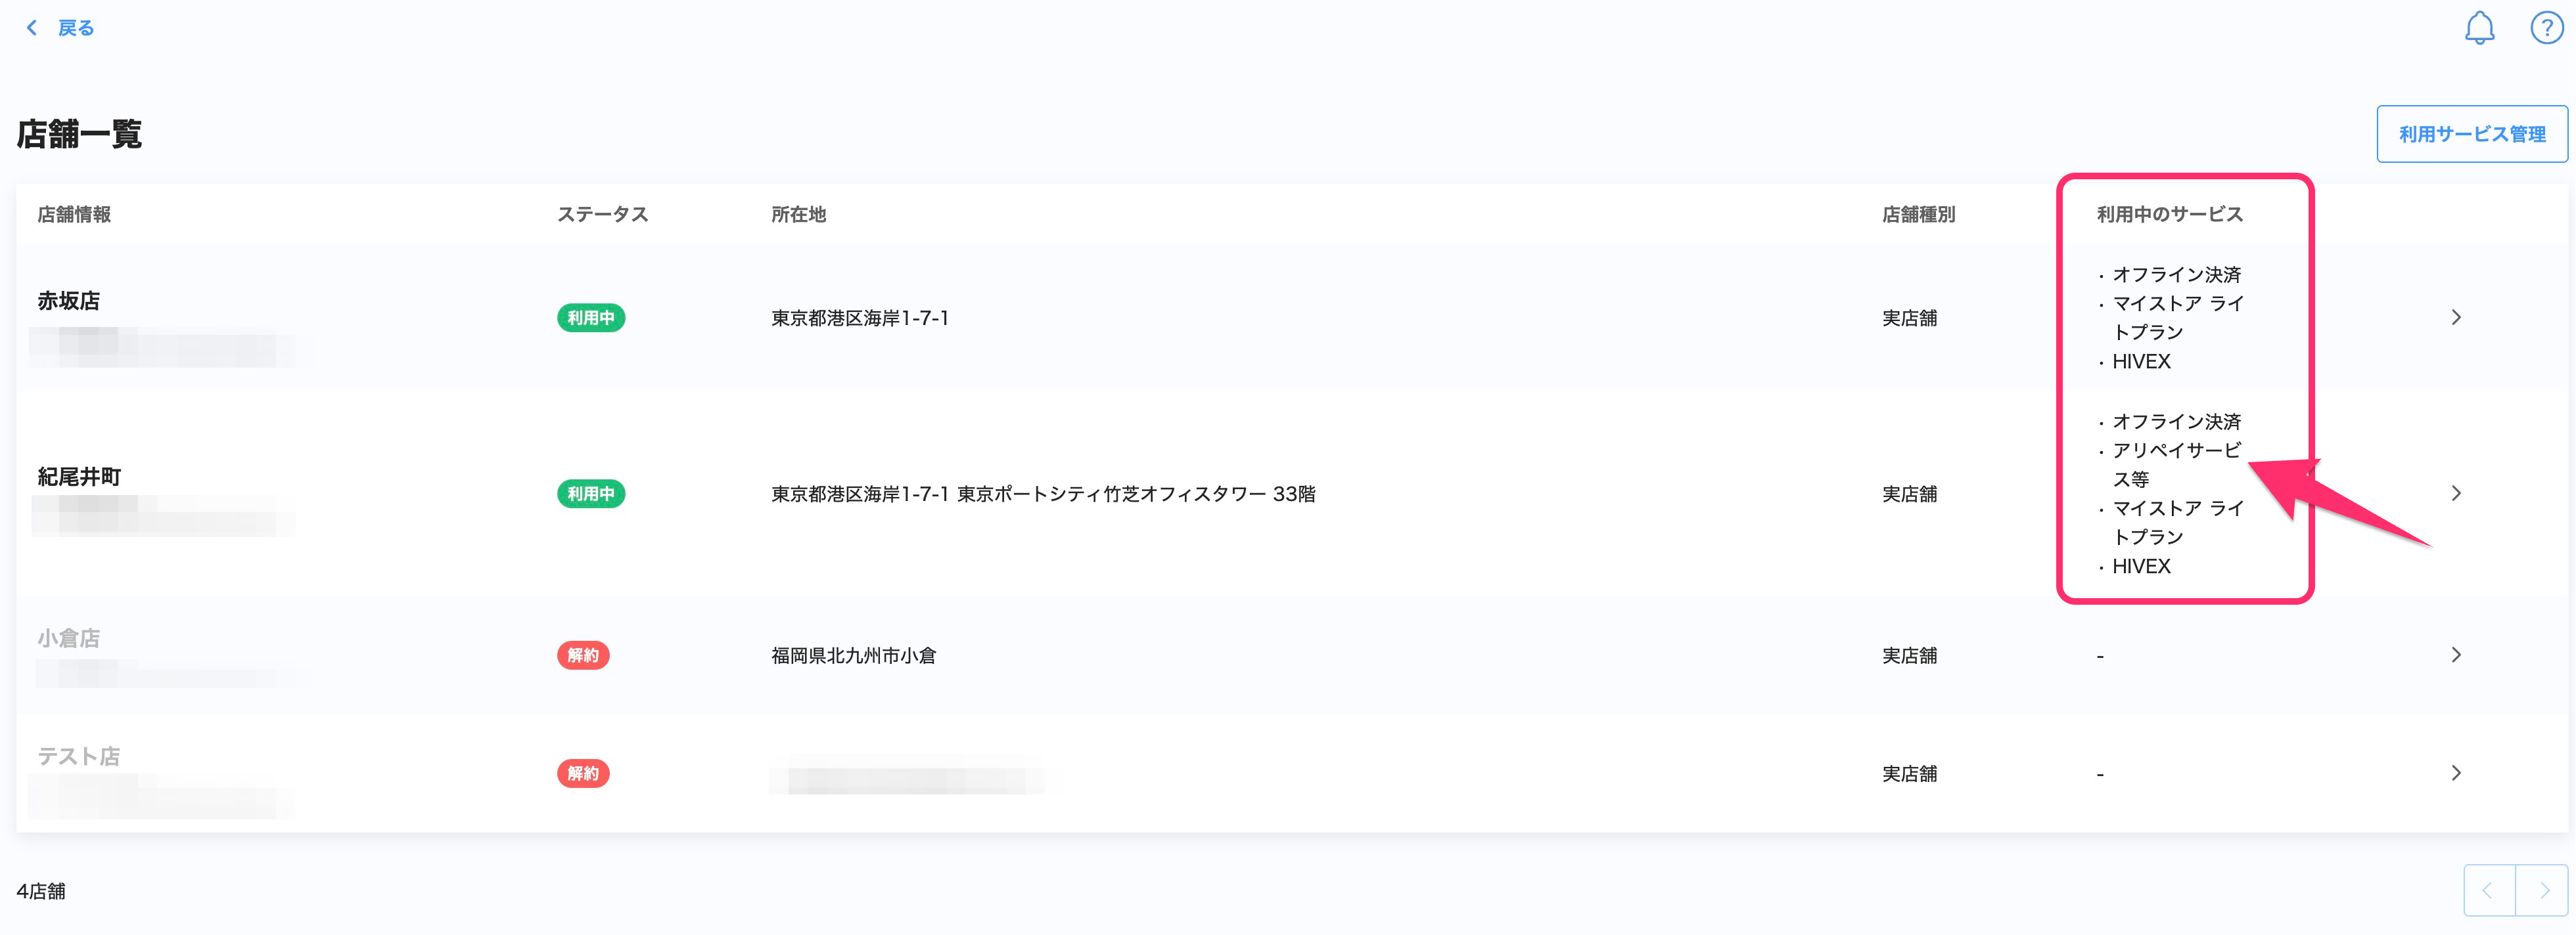
Task: Go to previous page arrow
Action: pyautogui.click(x=2488, y=890)
